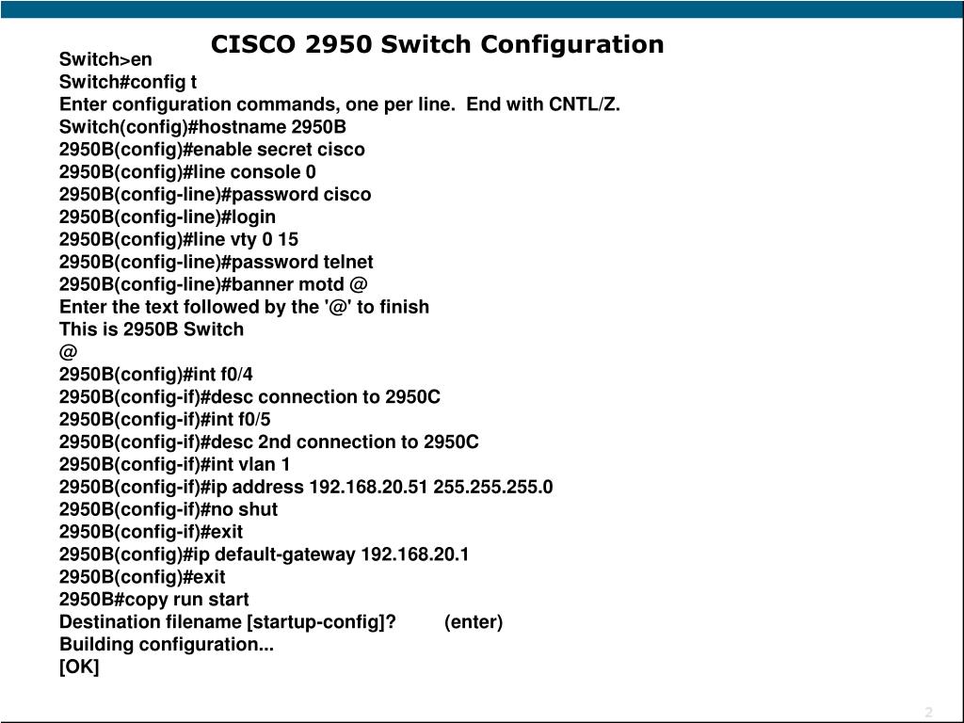Click the line 'Switch#config t'
Image resolution: width=964 pixels, height=723 pixels.
[x=128, y=83]
